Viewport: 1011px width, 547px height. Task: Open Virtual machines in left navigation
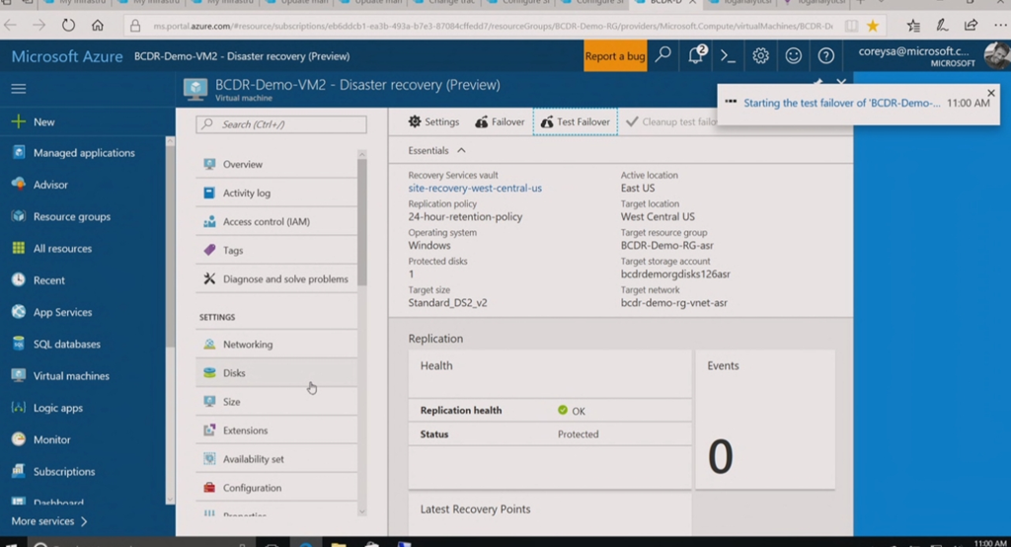coord(71,376)
